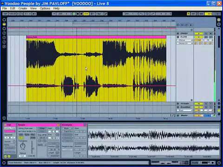Unfold the CRASH track
Image resolution: width=223 pixels, height=167 pixels.
[178, 33]
